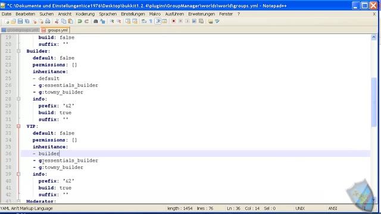Toggle synchronized vertical scrolling icon
This screenshot has height=214, width=381.
coord(128,21)
